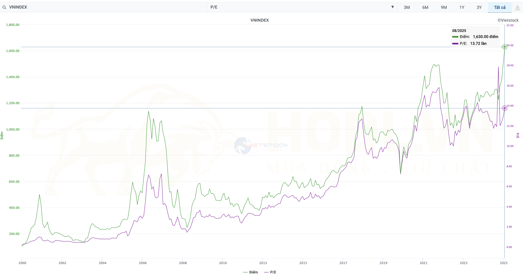Select the 3Y time range
523x279 pixels.
pos(479,7)
